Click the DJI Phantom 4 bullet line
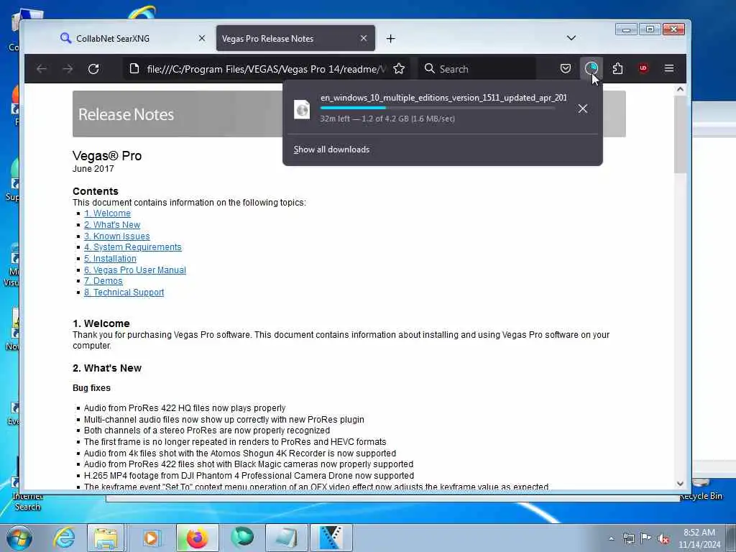Viewport: 736px width, 552px height. click(249, 476)
